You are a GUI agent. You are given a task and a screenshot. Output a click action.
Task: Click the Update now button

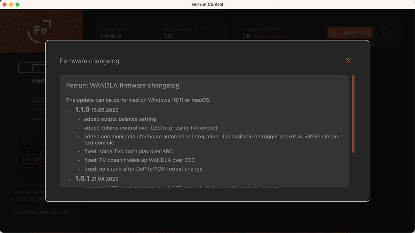tap(350, 32)
